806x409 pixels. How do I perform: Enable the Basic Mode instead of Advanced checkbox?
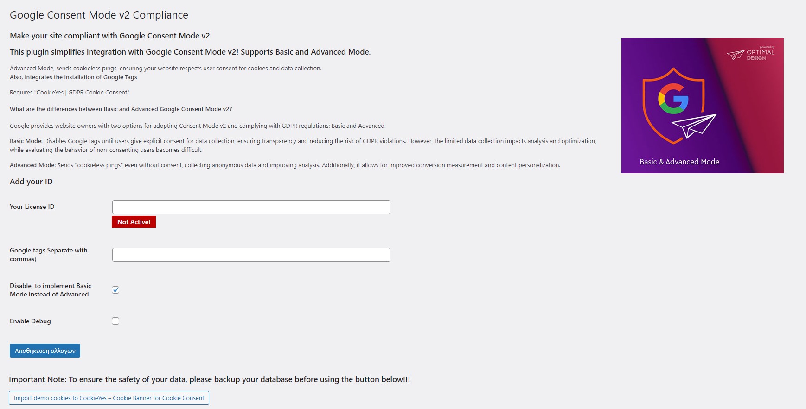coord(115,290)
